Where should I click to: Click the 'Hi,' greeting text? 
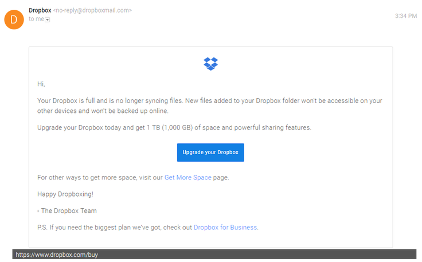pyautogui.click(x=41, y=84)
